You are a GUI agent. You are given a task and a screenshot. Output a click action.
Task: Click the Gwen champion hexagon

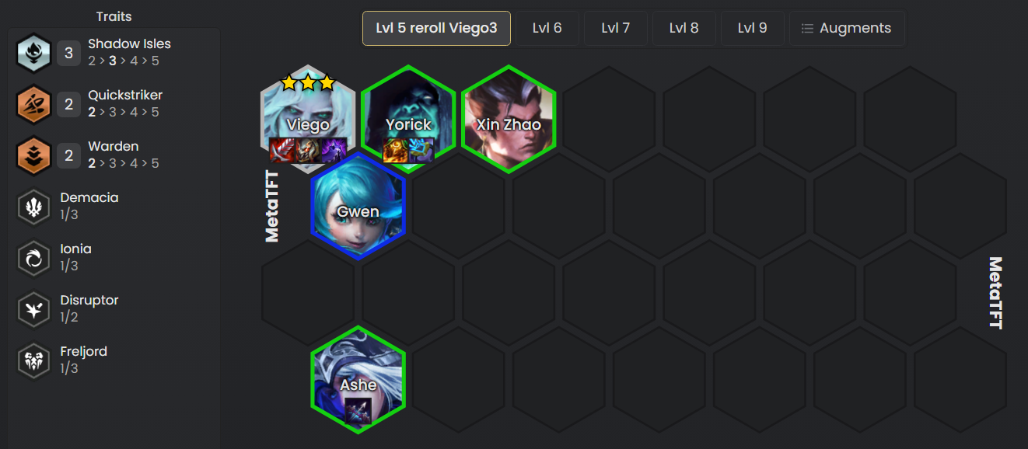coord(358,206)
